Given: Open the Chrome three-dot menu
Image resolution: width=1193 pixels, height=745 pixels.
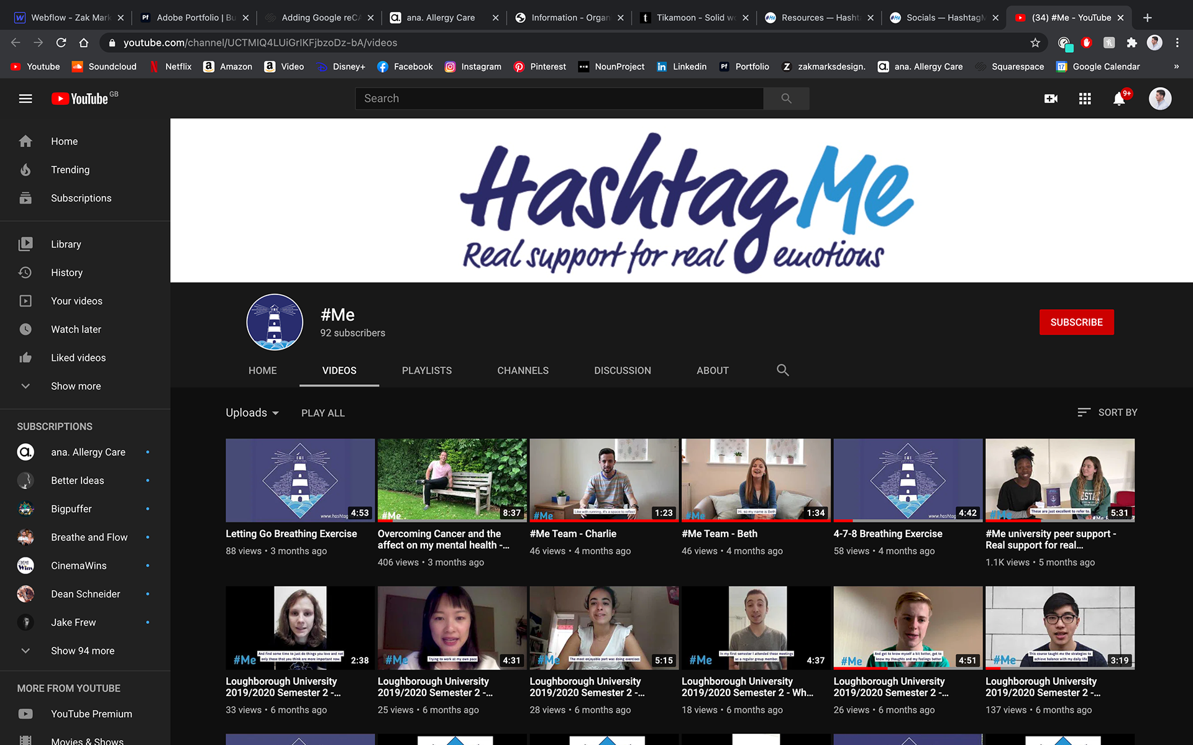Looking at the screenshot, I should coord(1177,43).
